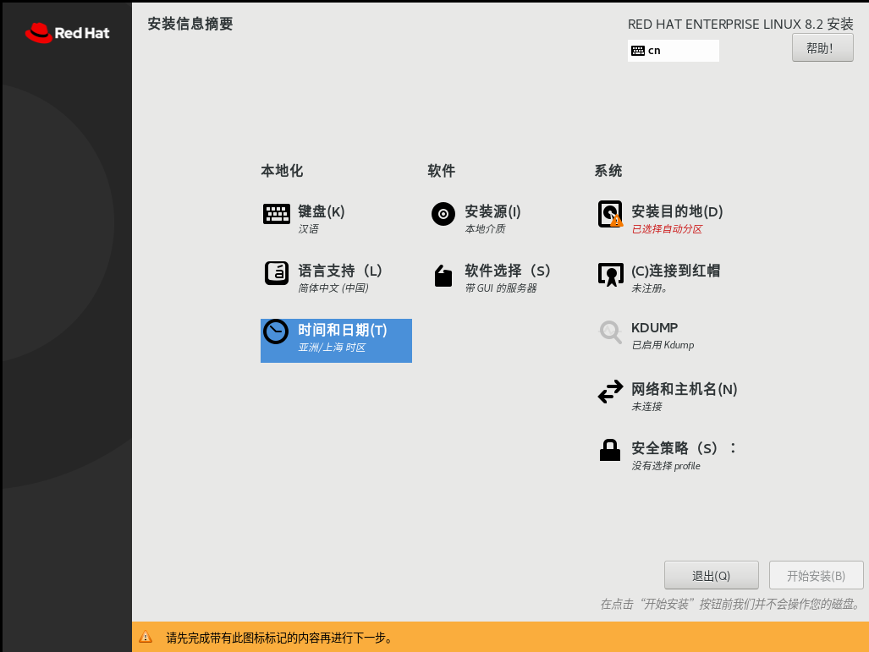Click the Security Policy (安全策略) lock icon
The image size is (869, 652).
pyautogui.click(x=609, y=449)
